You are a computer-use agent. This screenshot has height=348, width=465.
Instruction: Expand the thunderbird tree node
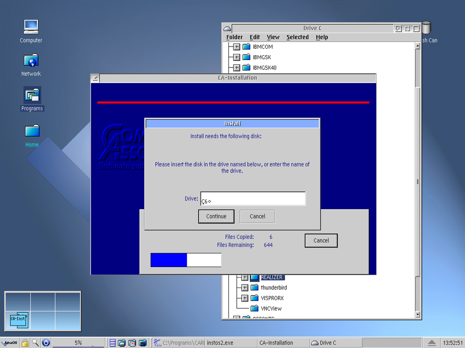pyautogui.click(x=244, y=288)
